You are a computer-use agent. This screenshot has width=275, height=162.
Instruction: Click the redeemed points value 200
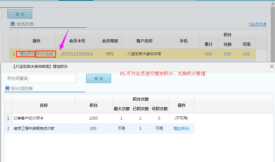pos(227,54)
